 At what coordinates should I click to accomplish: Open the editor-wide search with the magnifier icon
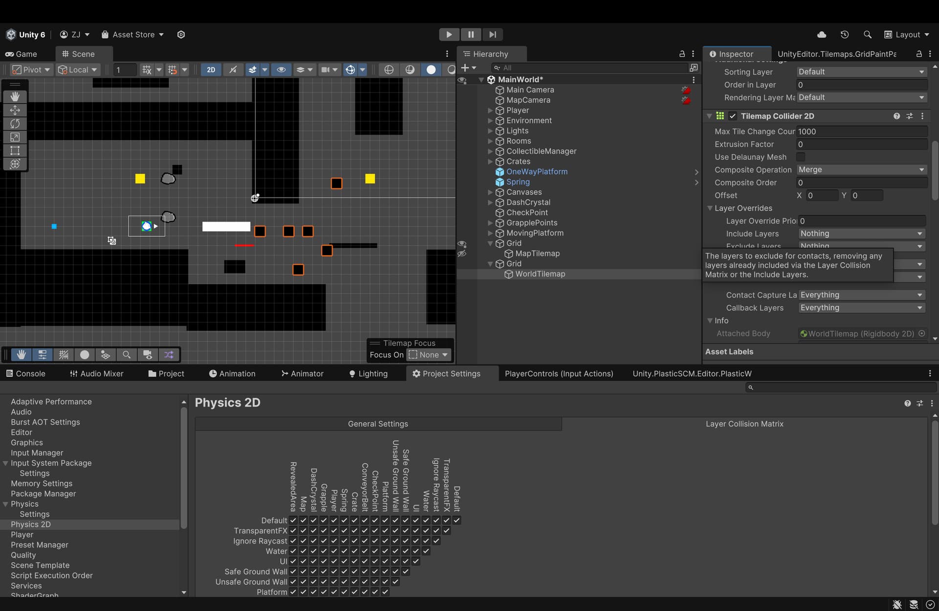867,34
